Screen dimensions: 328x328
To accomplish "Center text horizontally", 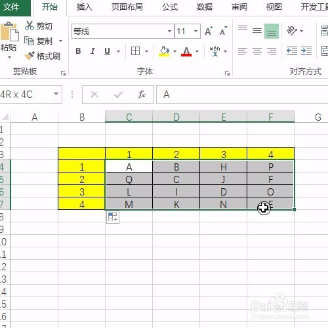I will (x=257, y=51).
